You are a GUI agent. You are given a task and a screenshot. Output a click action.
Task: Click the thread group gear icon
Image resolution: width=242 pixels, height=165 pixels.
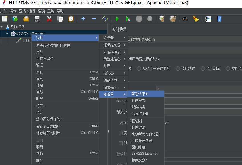(13, 34)
